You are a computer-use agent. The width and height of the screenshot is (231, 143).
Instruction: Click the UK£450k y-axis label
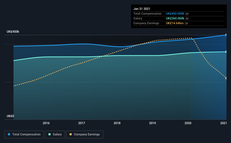point(13,32)
